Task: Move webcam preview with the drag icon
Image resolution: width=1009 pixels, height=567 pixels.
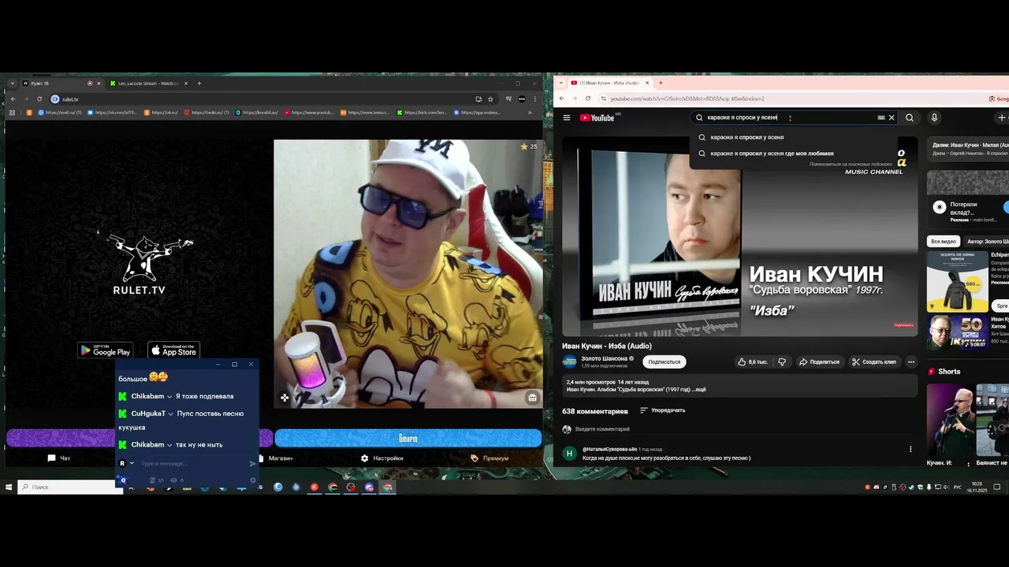Action: [x=285, y=398]
